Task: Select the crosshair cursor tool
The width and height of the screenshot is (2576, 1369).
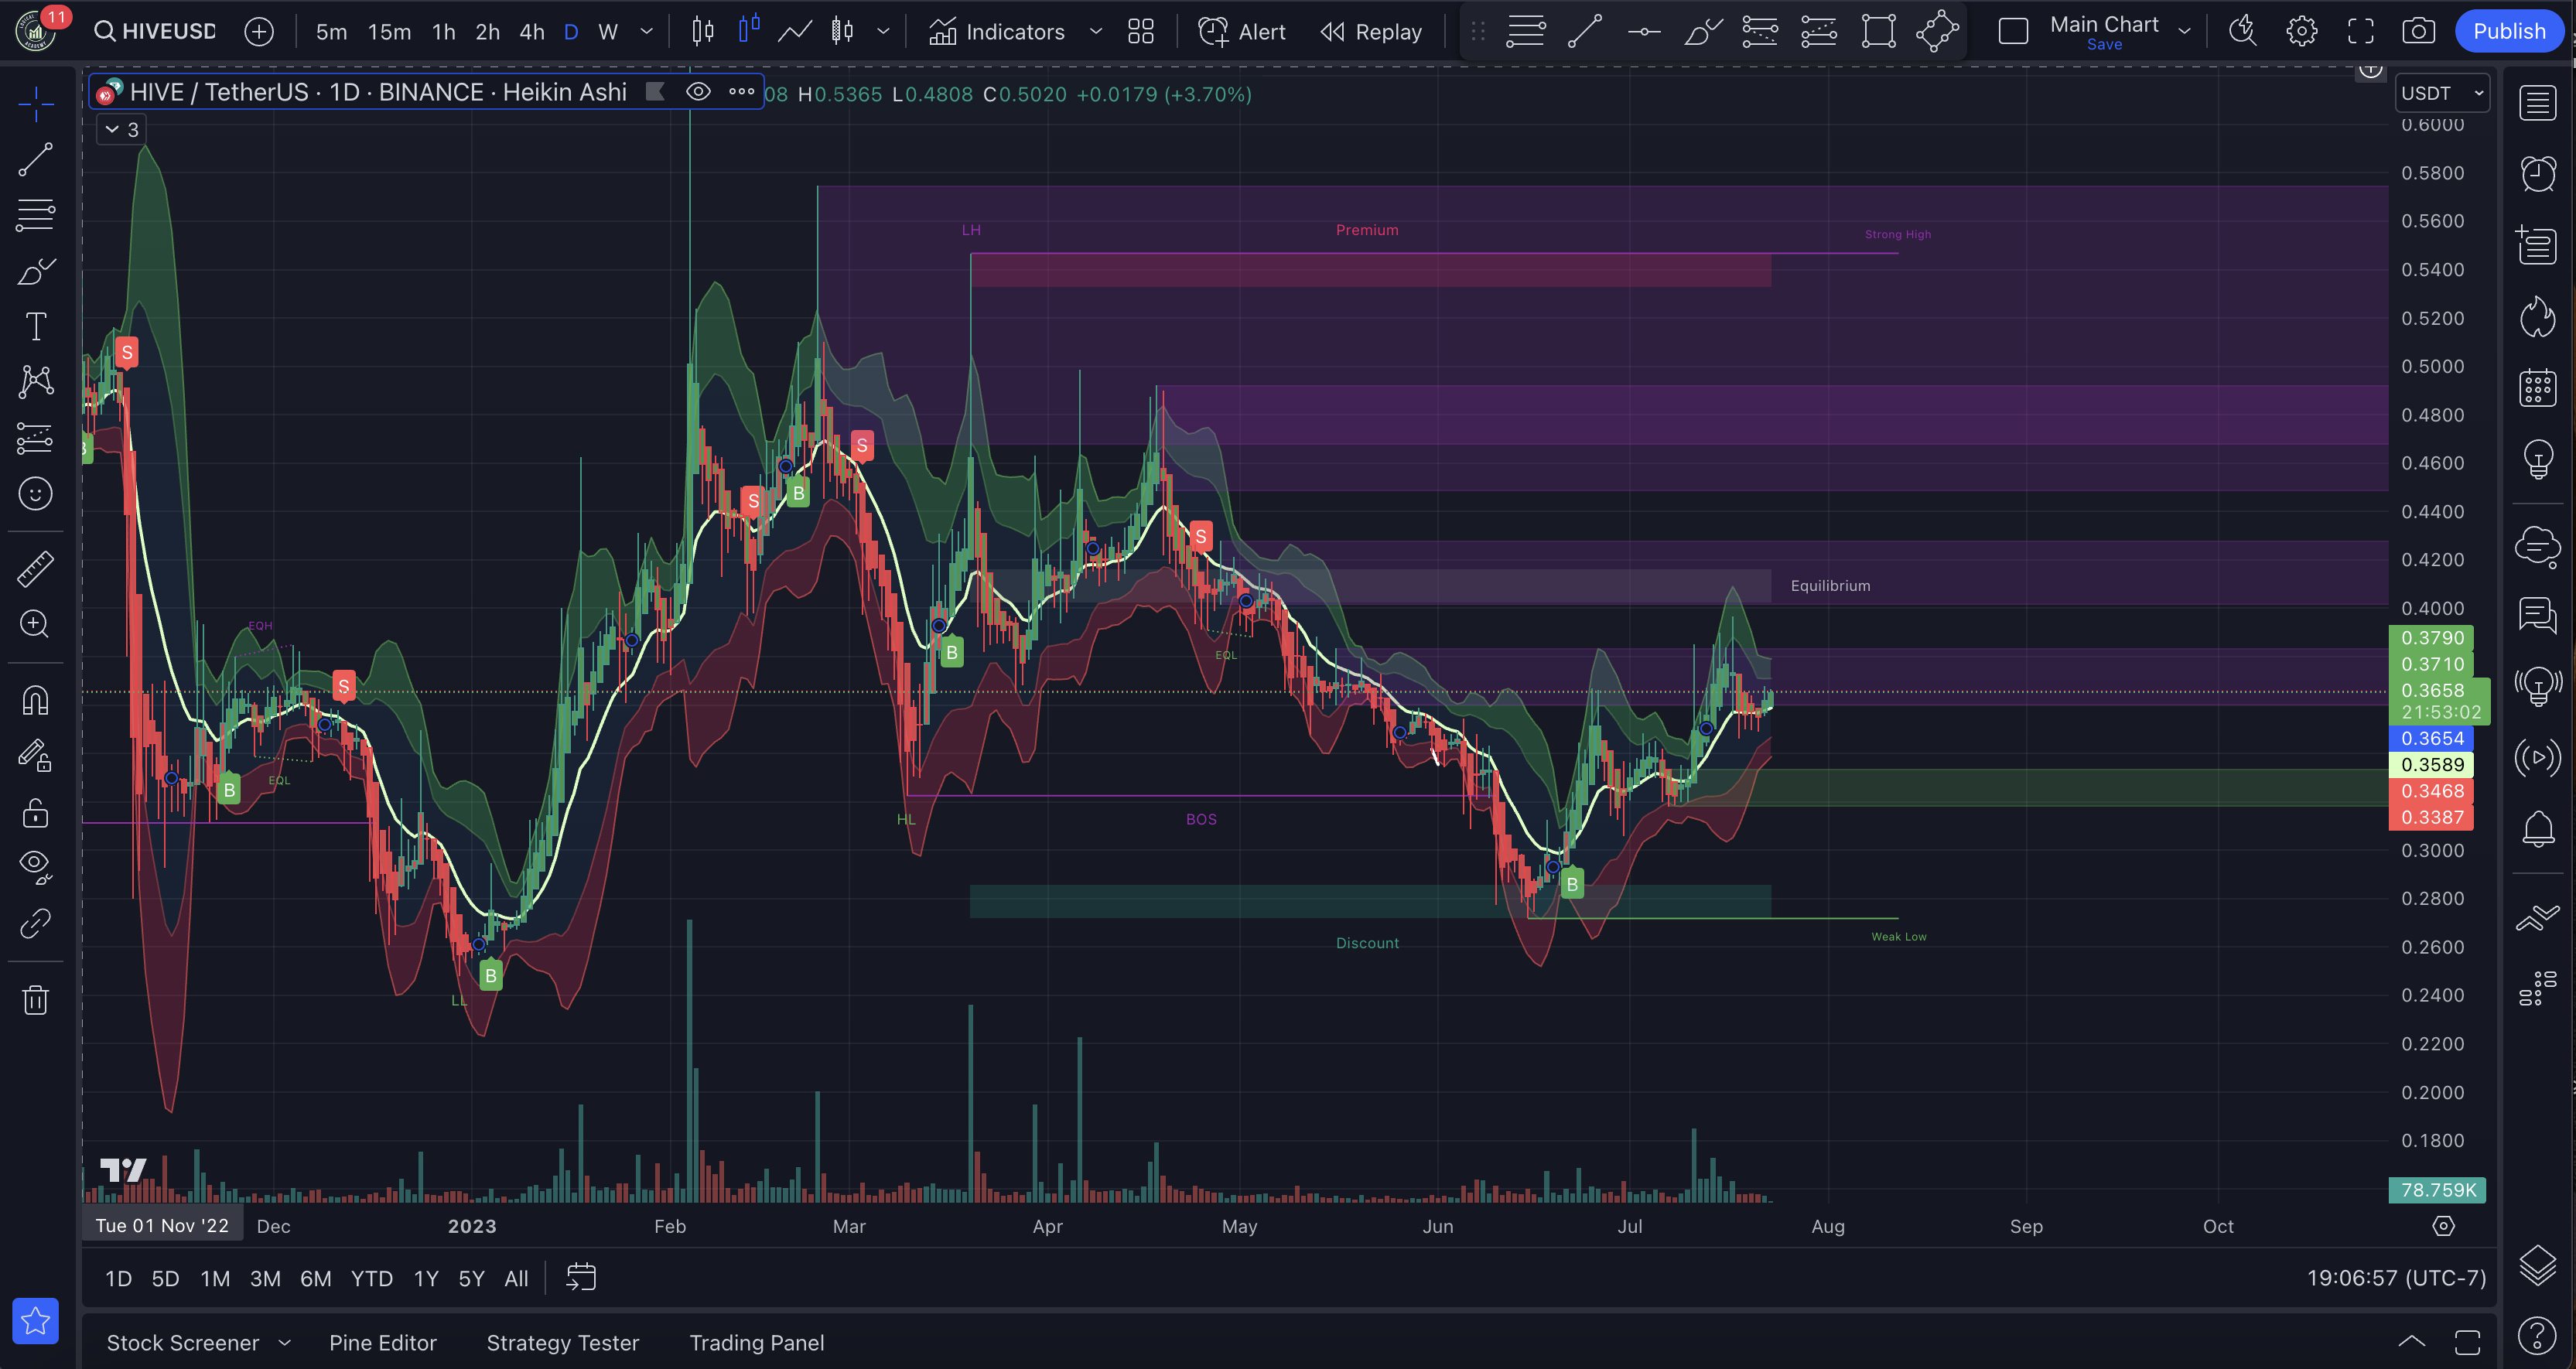Action: tap(36, 104)
